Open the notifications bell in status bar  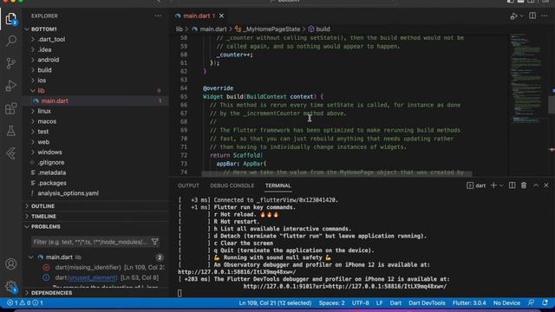545,302
